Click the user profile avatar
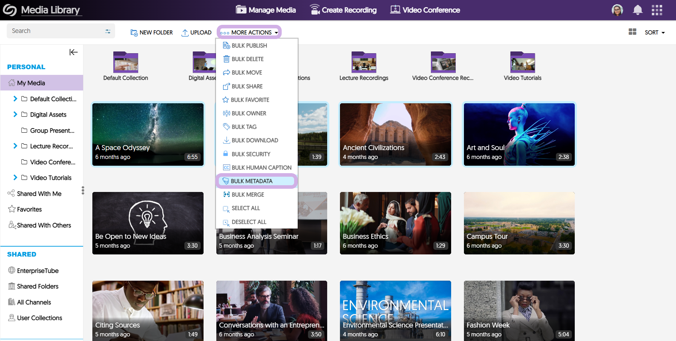676x341 pixels. point(617,10)
